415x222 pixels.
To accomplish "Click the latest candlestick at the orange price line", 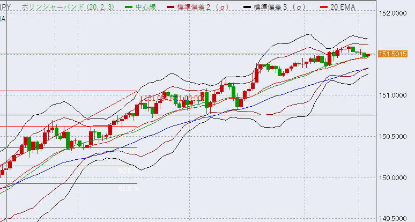I will pos(368,55).
